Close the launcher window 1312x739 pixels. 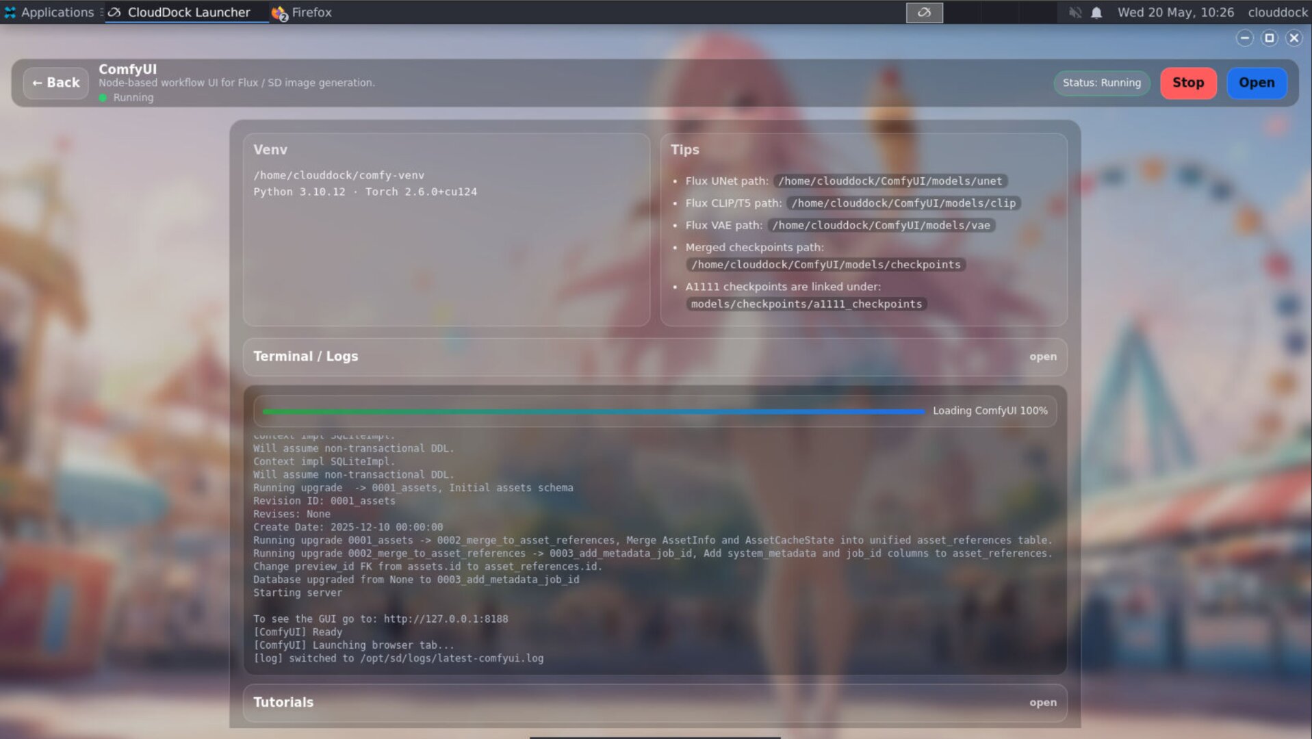(1294, 38)
